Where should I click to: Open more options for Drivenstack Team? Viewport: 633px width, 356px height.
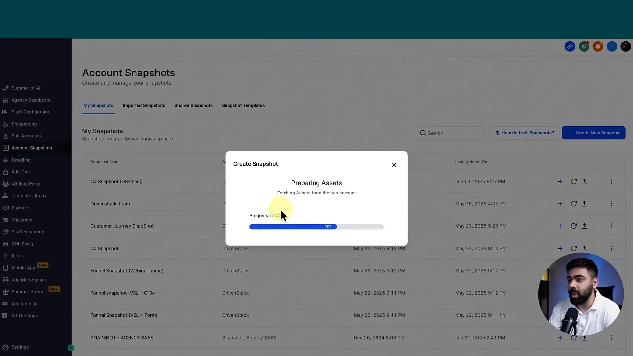click(x=612, y=204)
